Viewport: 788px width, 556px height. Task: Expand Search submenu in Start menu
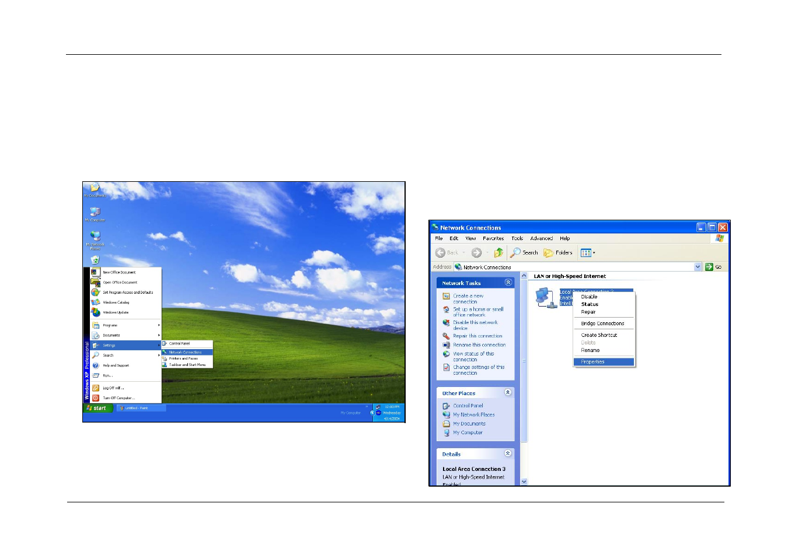coord(125,355)
